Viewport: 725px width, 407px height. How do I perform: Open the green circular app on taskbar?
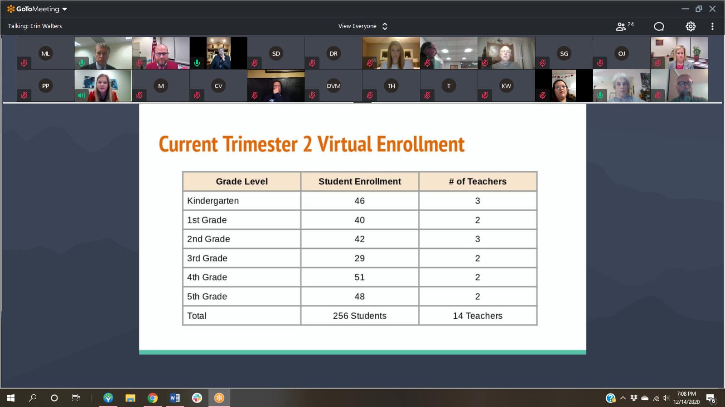point(108,398)
